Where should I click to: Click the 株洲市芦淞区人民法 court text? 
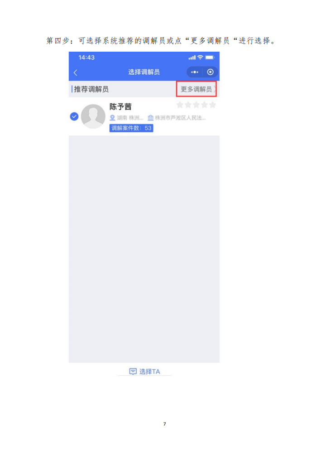point(180,118)
